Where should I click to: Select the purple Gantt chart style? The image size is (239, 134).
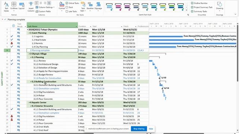tap(127, 7)
